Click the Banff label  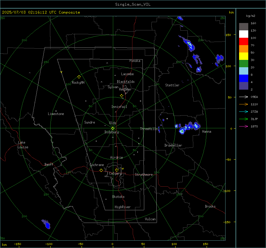point(49,164)
